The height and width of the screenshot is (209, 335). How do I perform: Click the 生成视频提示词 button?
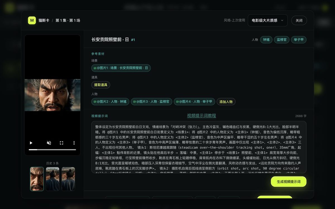[289, 181]
